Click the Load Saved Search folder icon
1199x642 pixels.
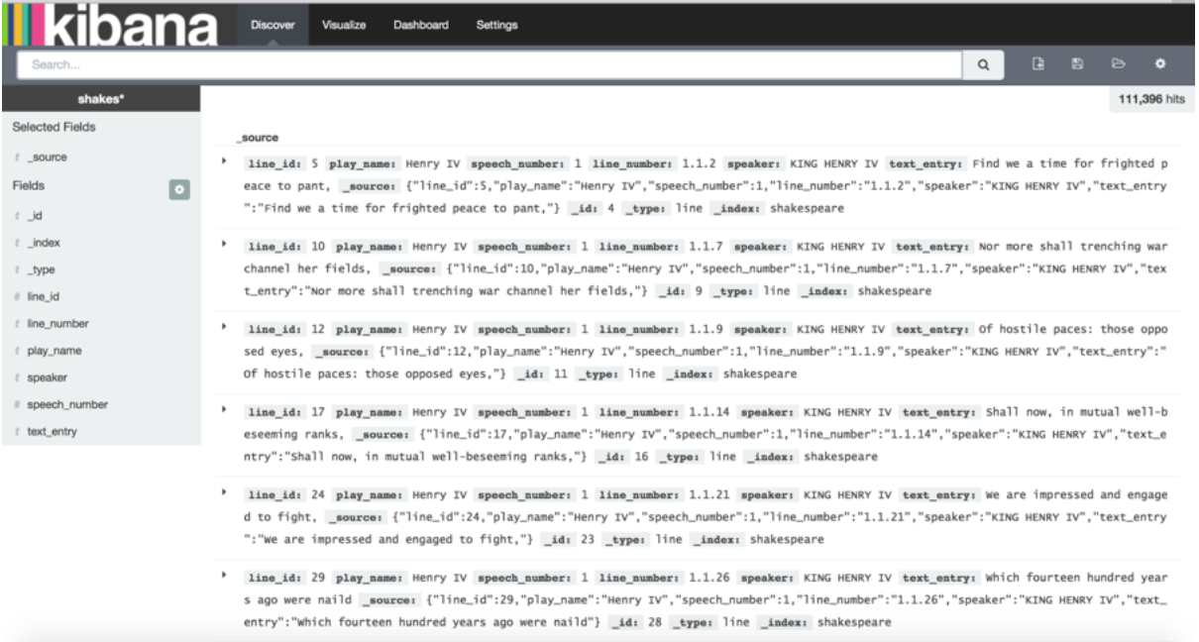(x=1118, y=64)
